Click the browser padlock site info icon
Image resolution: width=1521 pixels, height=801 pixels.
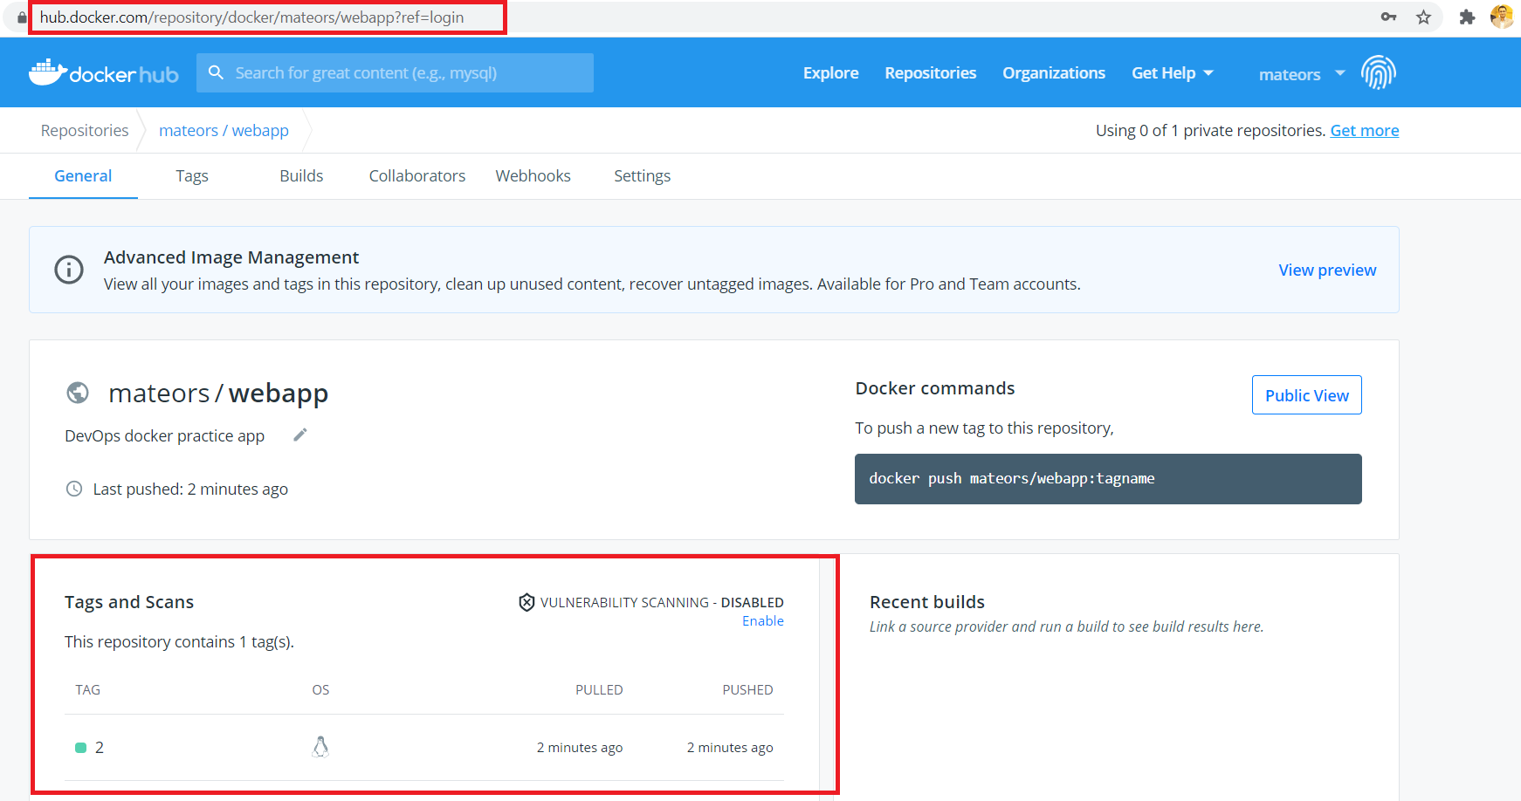tap(22, 17)
